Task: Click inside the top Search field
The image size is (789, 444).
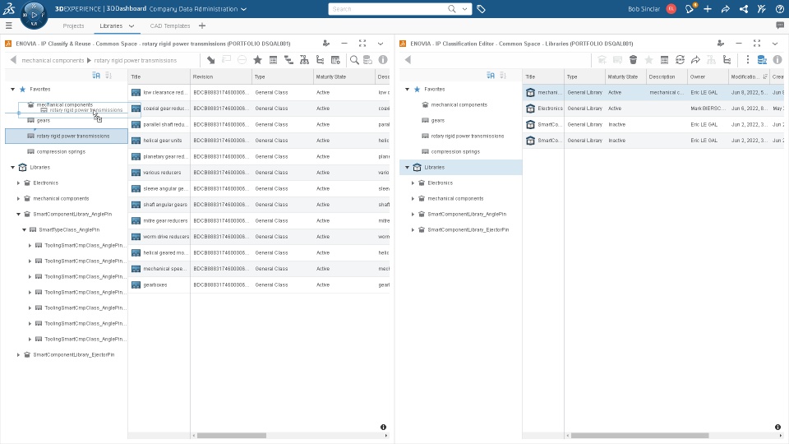Action: (387, 9)
